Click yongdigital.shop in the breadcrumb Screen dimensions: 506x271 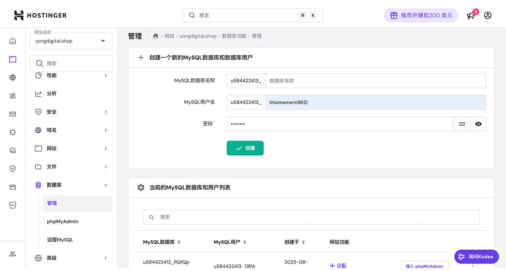pyautogui.click(x=198, y=36)
